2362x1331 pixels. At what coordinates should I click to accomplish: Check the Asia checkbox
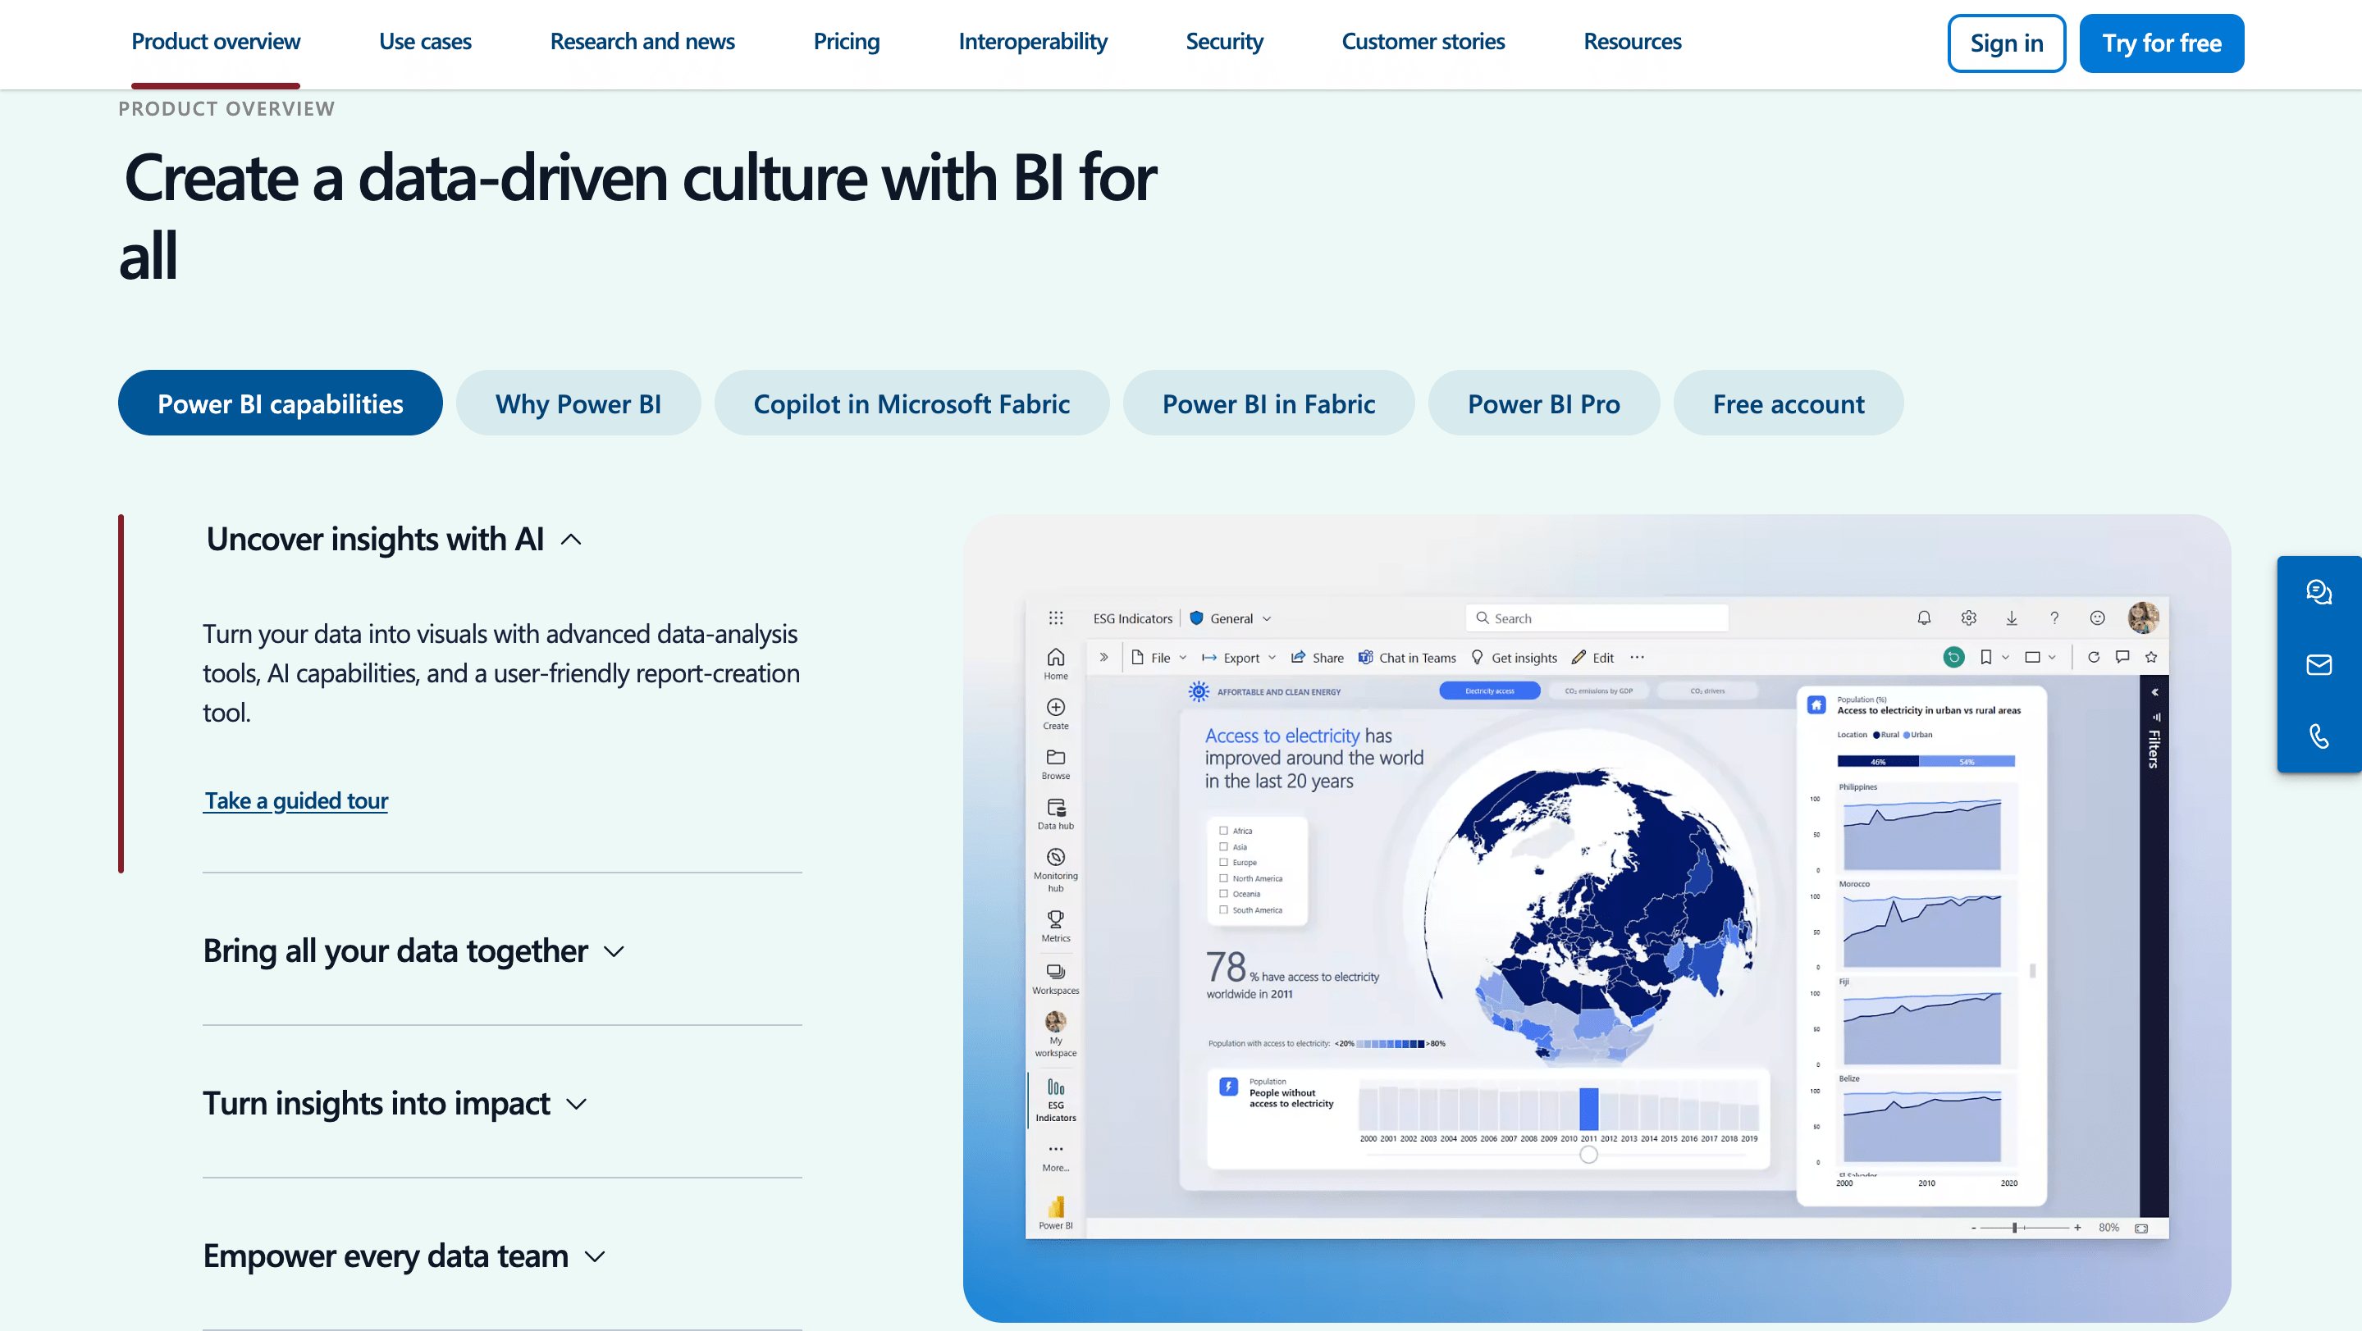tap(1223, 846)
